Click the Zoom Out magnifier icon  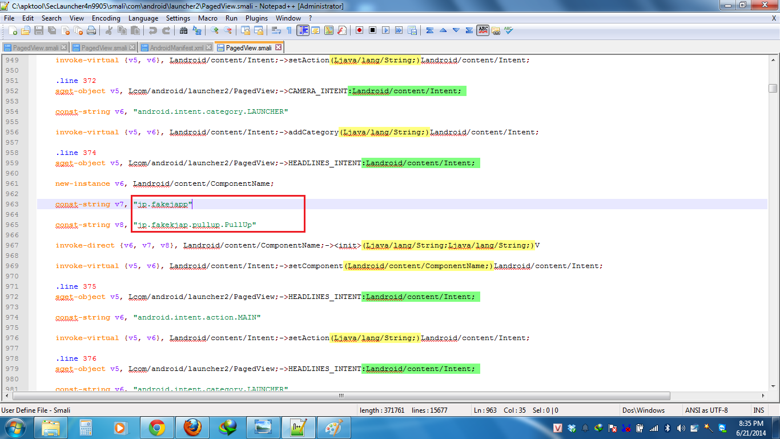[228, 30]
